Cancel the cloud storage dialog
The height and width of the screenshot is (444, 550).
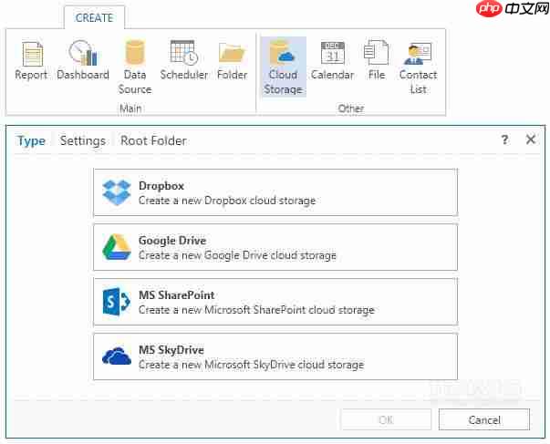[484, 419]
